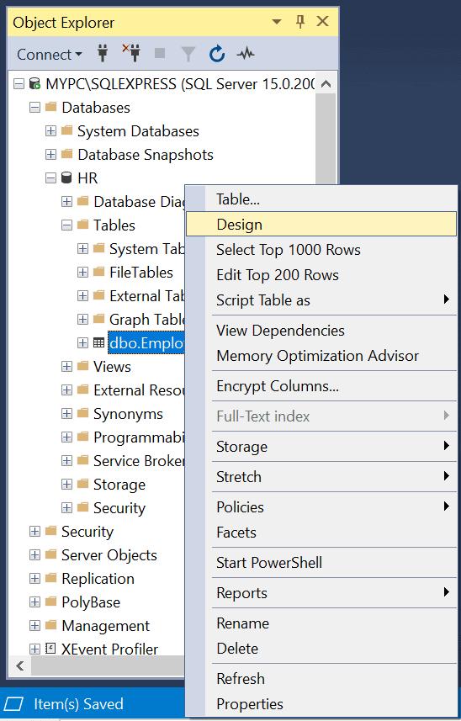The width and height of the screenshot is (461, 721).
Task: Click the HR database cylinder icon
Action: [x=66, y=178]
